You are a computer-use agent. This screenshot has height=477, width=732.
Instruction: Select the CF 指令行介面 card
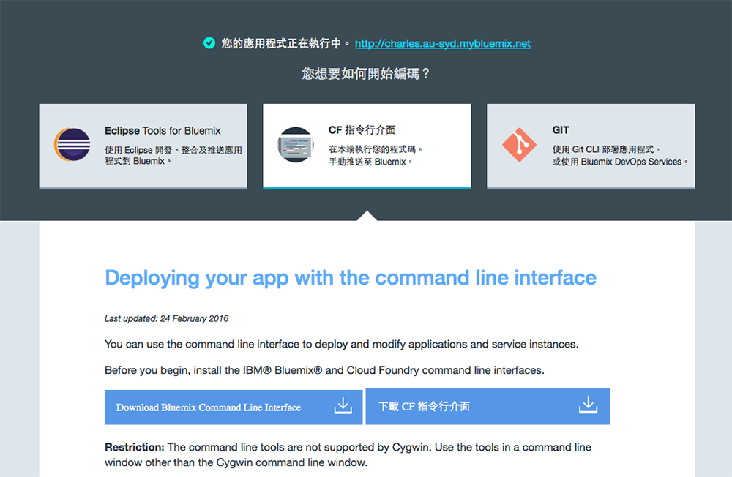click(x=367, y=146)
